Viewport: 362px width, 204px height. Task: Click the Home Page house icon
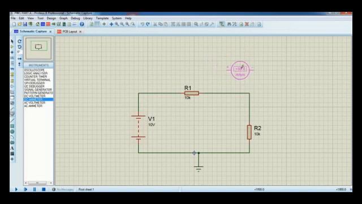[x=37, y=24]
